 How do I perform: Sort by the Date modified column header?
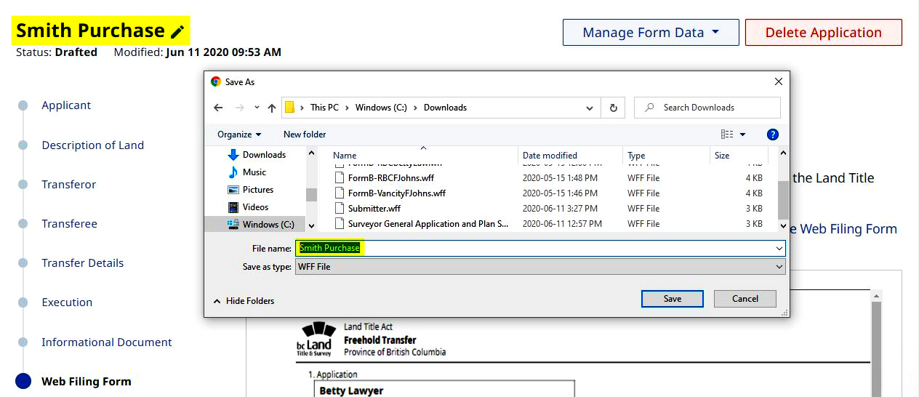pos(550,156)
